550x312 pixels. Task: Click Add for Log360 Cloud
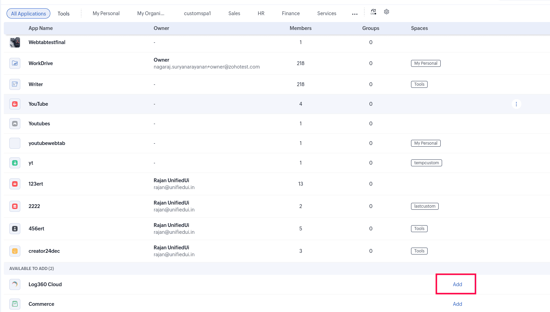pos(457,284)
